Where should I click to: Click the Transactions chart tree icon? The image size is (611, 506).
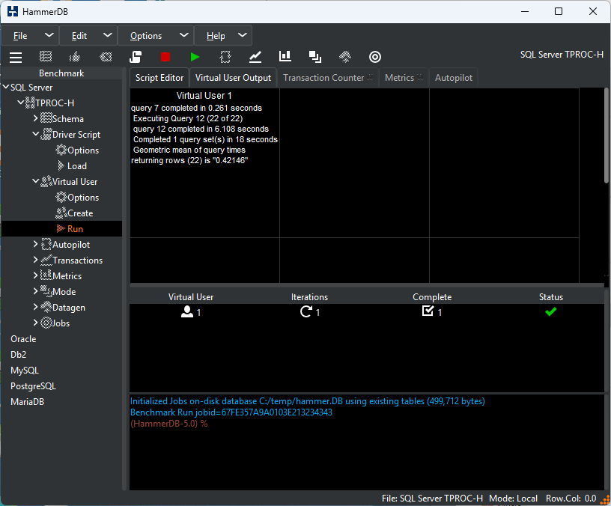[x=46, y=260]
